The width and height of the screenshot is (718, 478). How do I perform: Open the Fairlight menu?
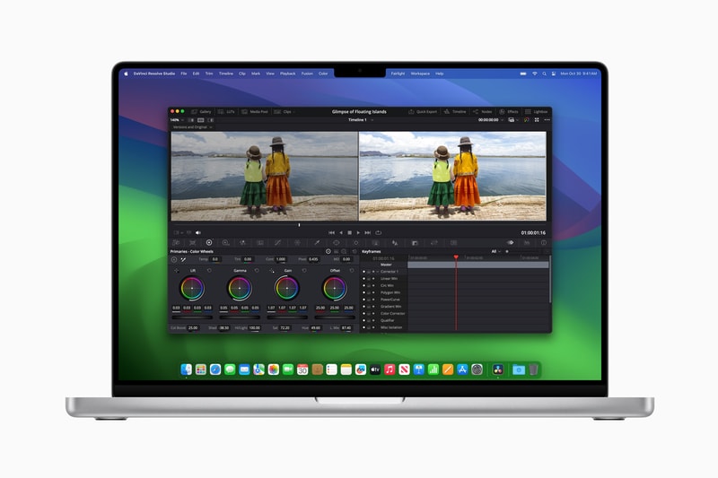[x=398, y=74]
